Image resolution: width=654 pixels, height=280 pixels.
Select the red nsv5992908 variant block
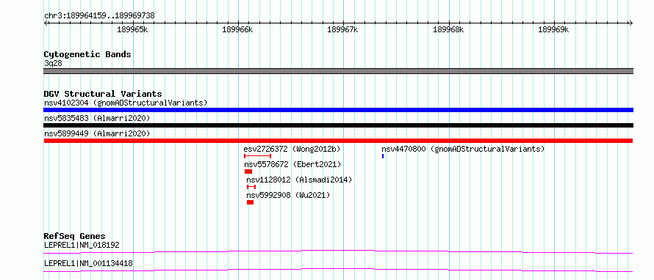coord(251,202)
